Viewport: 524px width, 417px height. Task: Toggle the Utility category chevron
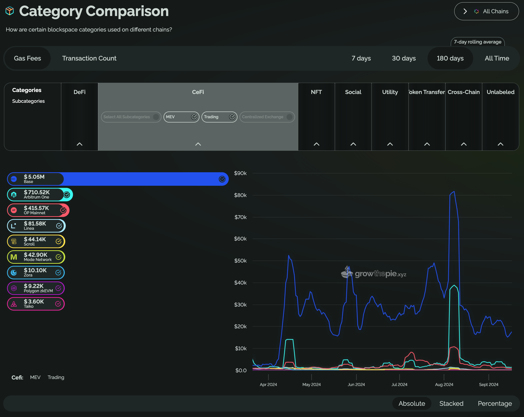click(x=390, y=144)
